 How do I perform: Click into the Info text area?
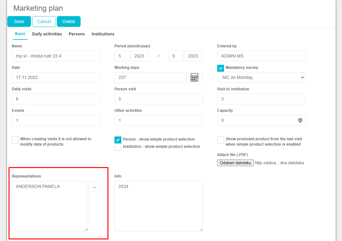pyautogui.click(x=158, y=206)
